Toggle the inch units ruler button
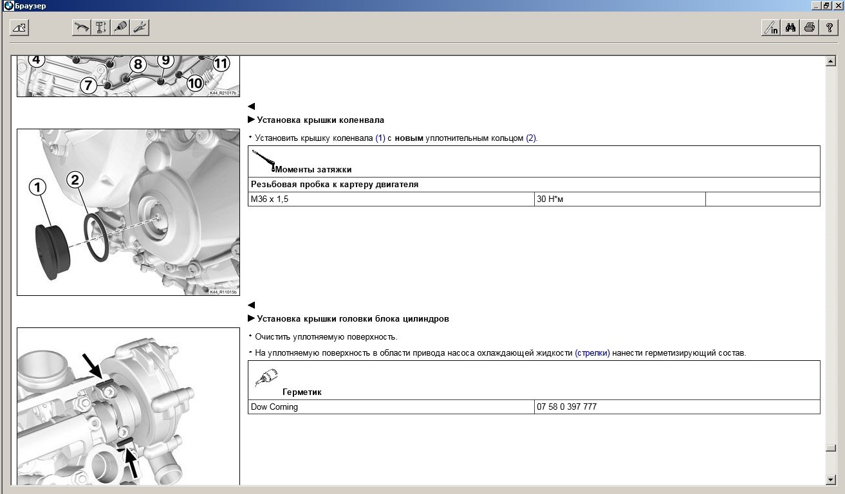845x494 pixels. (x=770, y=28)
